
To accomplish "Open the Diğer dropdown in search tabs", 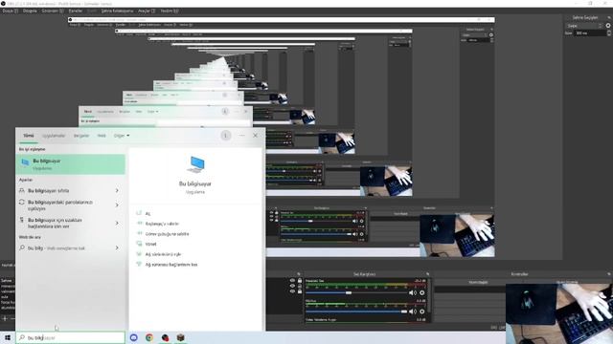I will coord(122,136).
